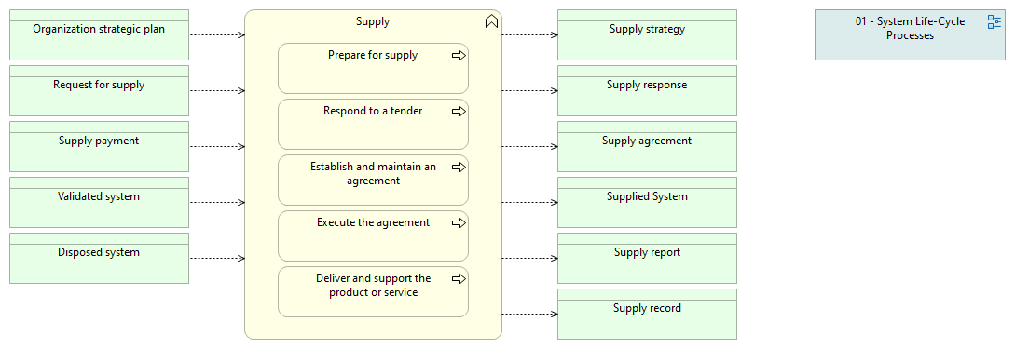Click the diagram reference icon on System Life-Cycle Processes
Screen dimensions: 1015x349
994,22
